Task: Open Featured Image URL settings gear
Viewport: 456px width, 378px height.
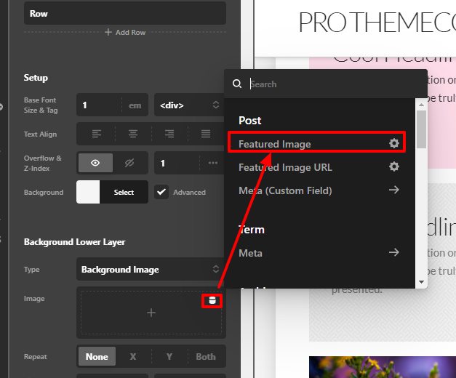Action: 394,166
